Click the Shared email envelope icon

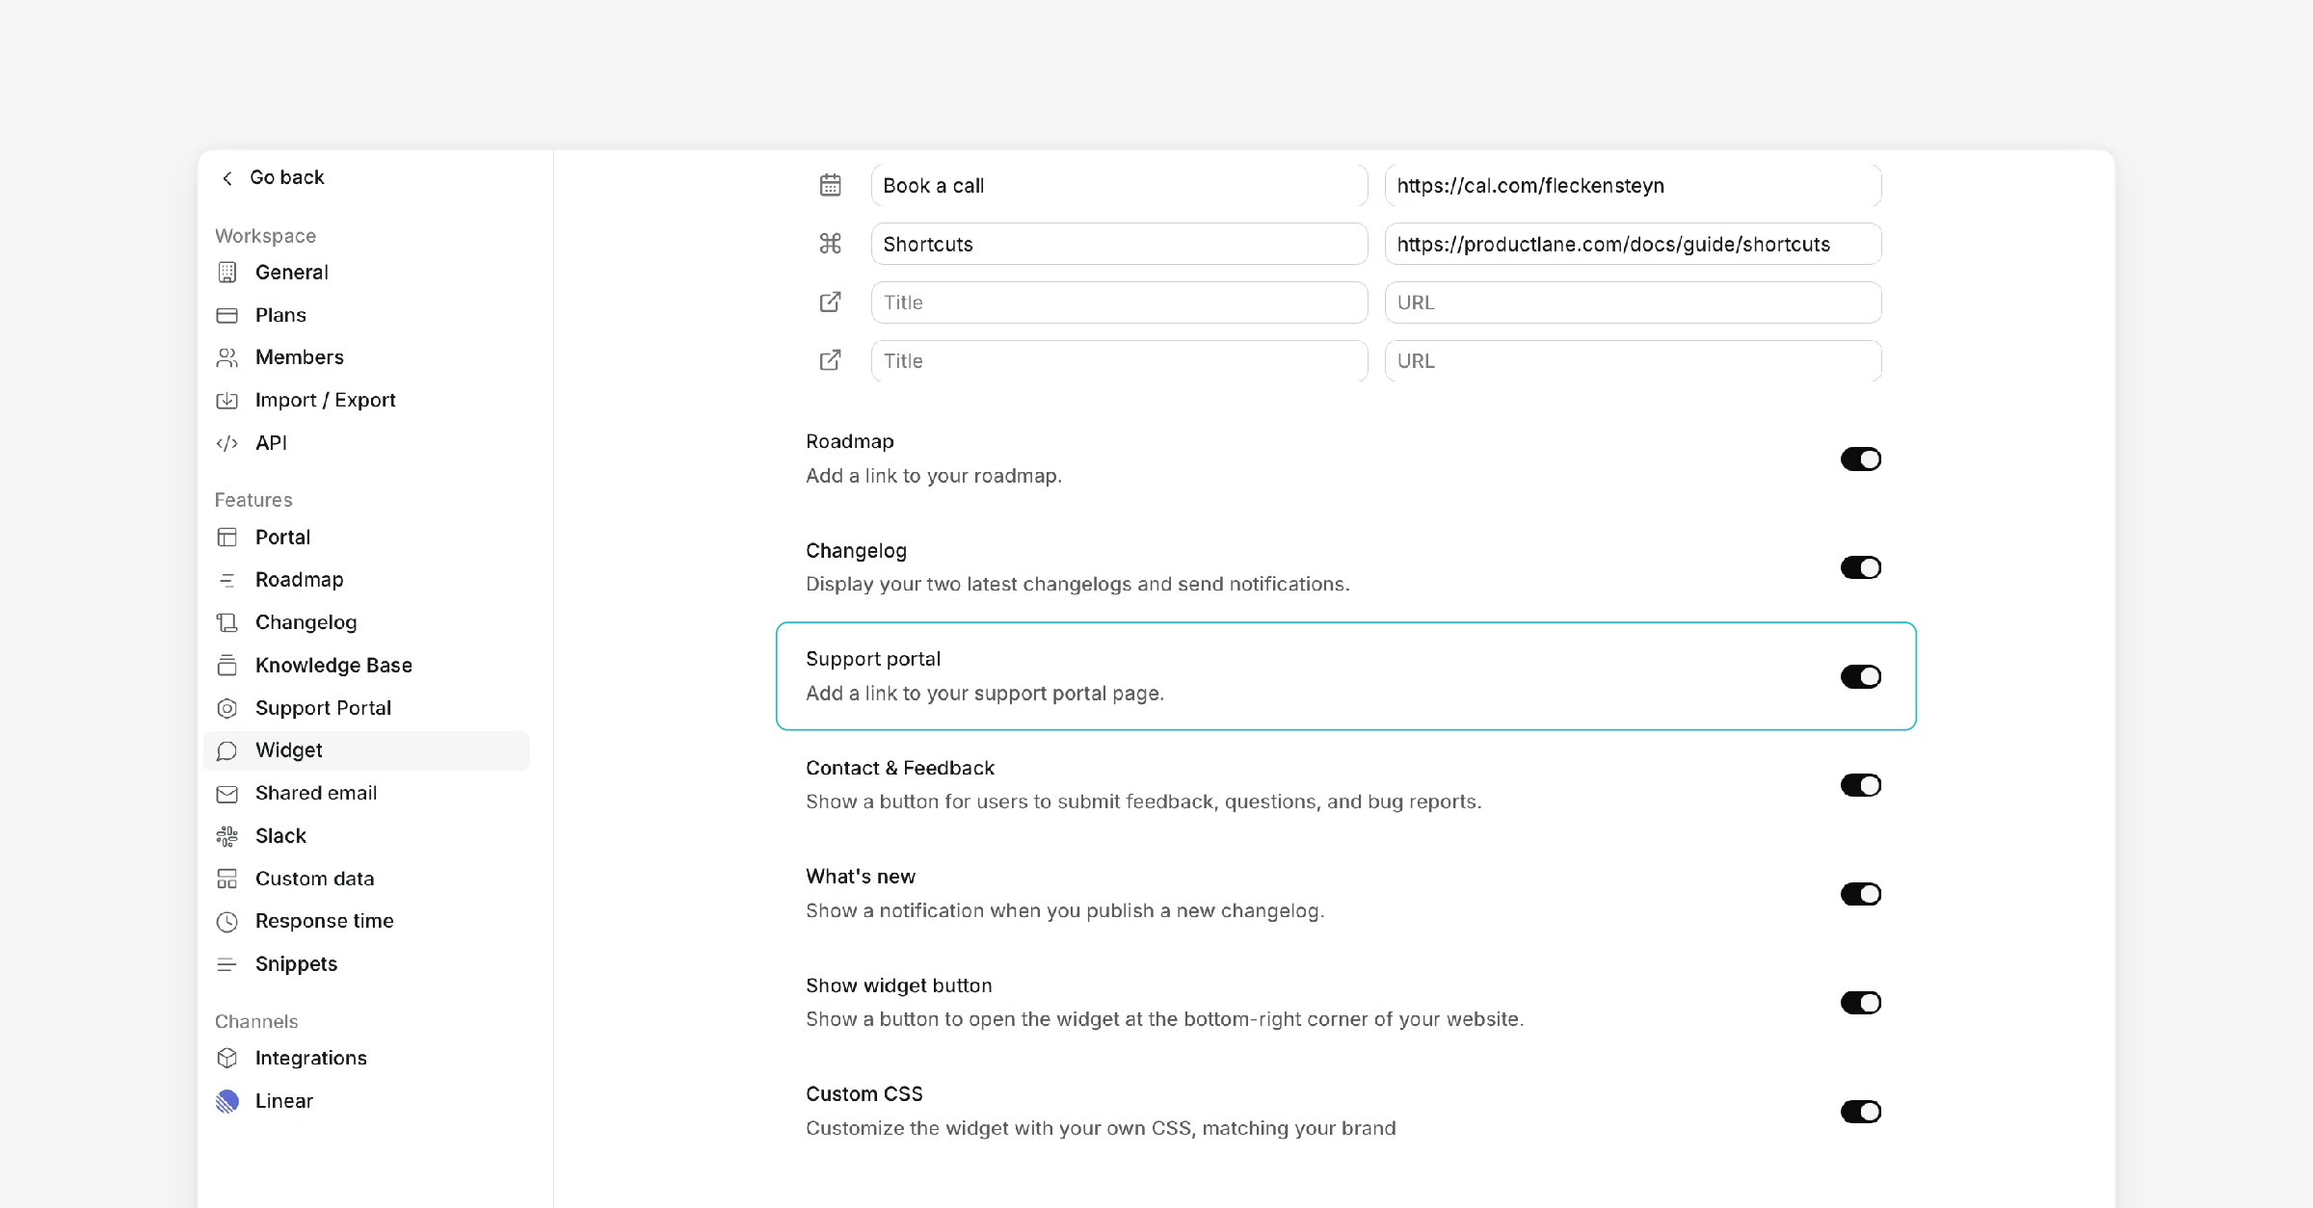pos(227,794)
